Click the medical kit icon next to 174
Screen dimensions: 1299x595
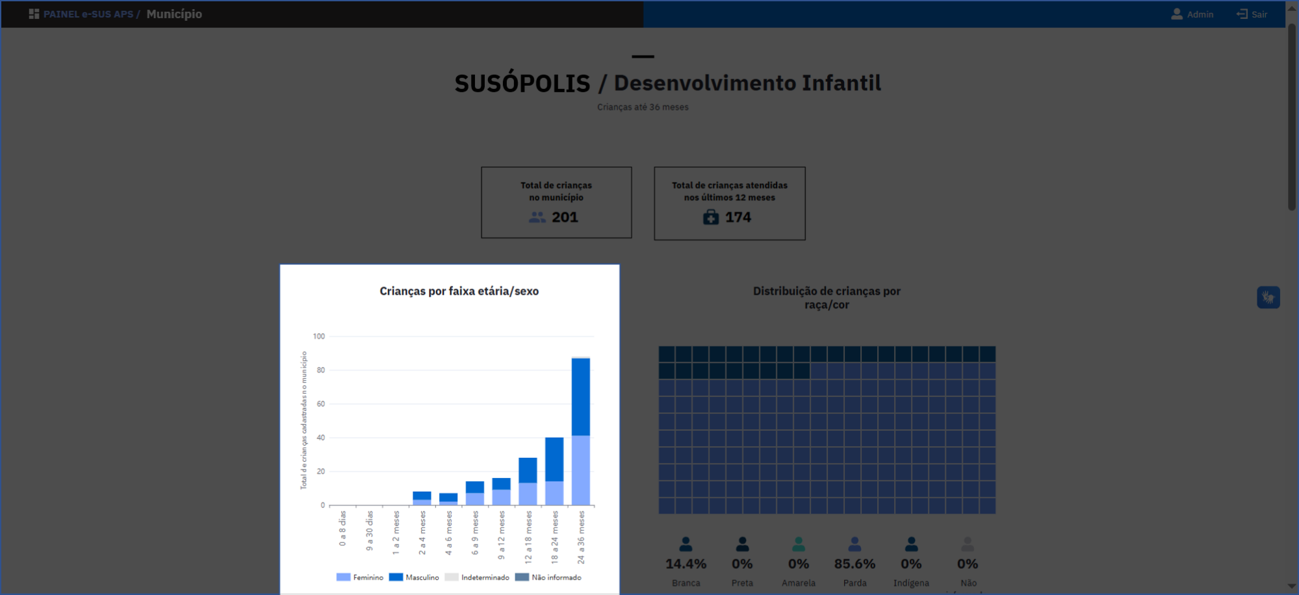tap(711, 218)
